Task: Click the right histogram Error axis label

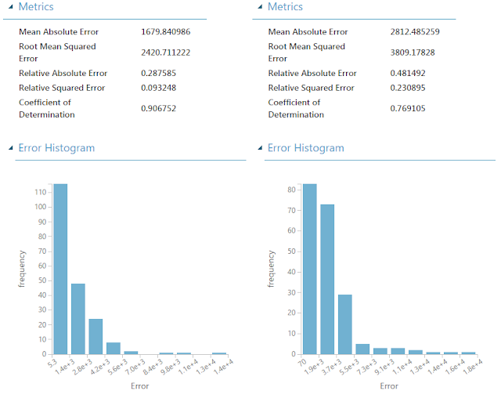Action: click(x=389, y=386)
